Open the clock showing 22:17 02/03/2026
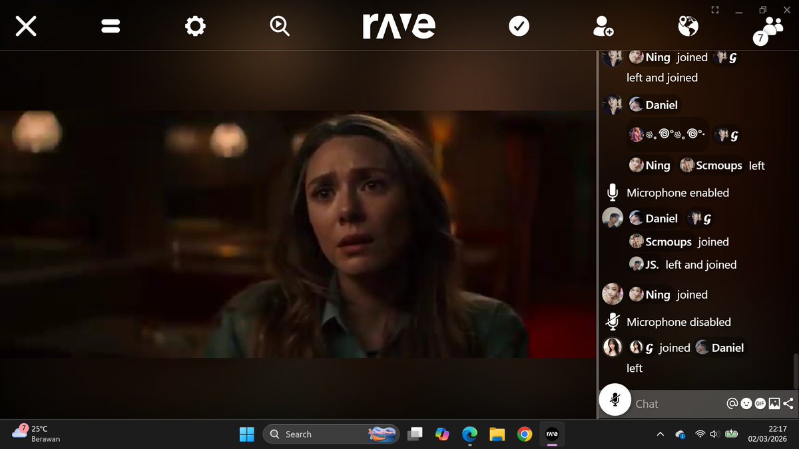This screenshot has width=799, height=449. coord(768,434)
